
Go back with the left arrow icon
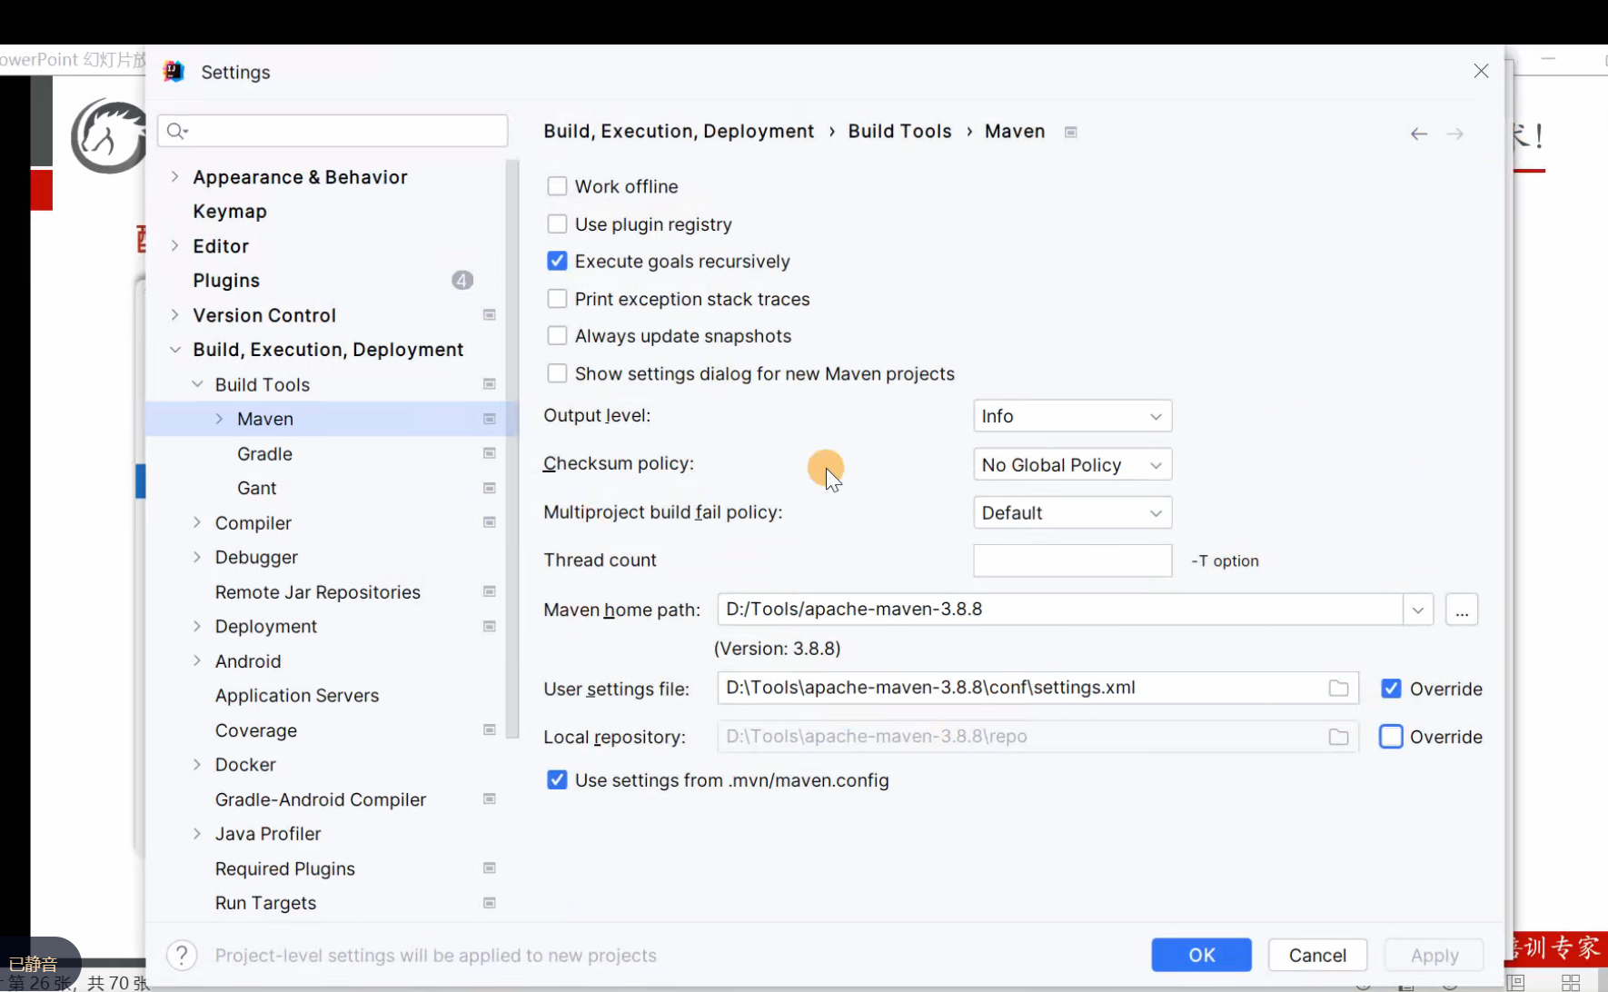pos(1418,134)
